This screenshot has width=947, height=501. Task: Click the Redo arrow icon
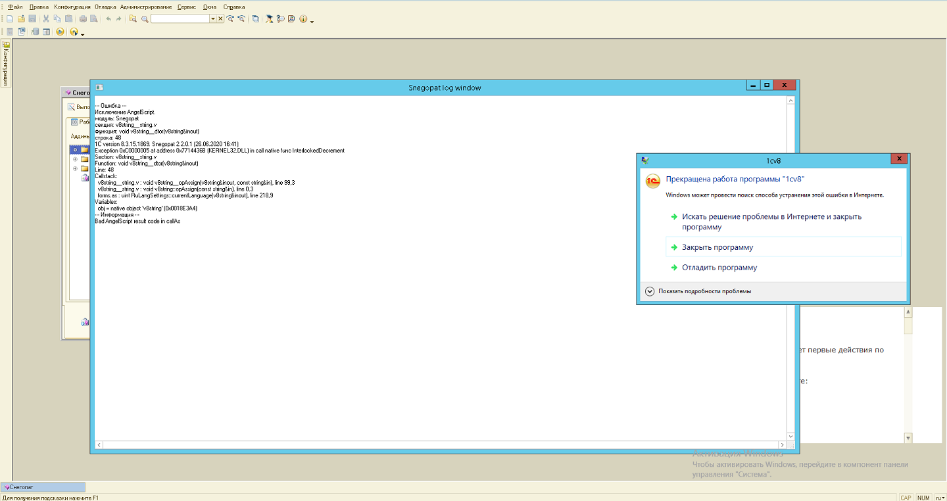[119, 19]
